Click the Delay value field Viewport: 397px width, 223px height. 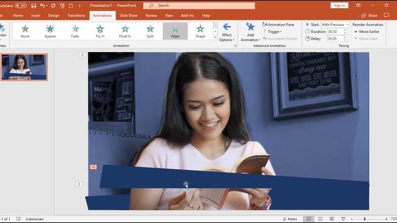(x=335, y=38)
